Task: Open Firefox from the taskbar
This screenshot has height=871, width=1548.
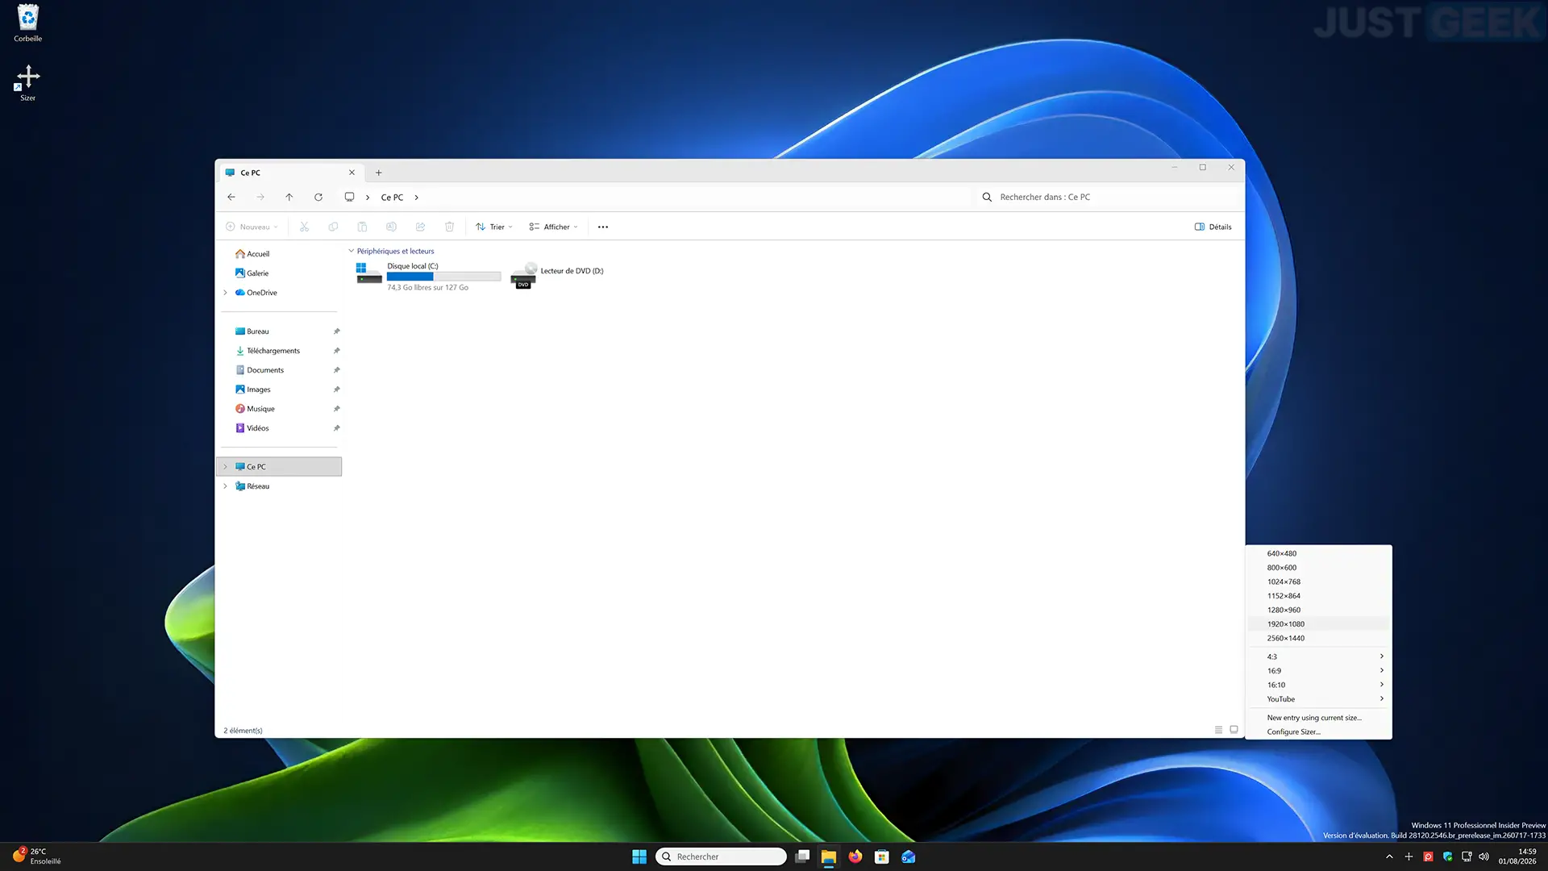Action: 855,856
